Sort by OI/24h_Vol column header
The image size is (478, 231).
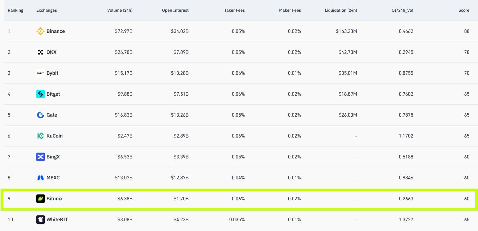click(402, 10)
